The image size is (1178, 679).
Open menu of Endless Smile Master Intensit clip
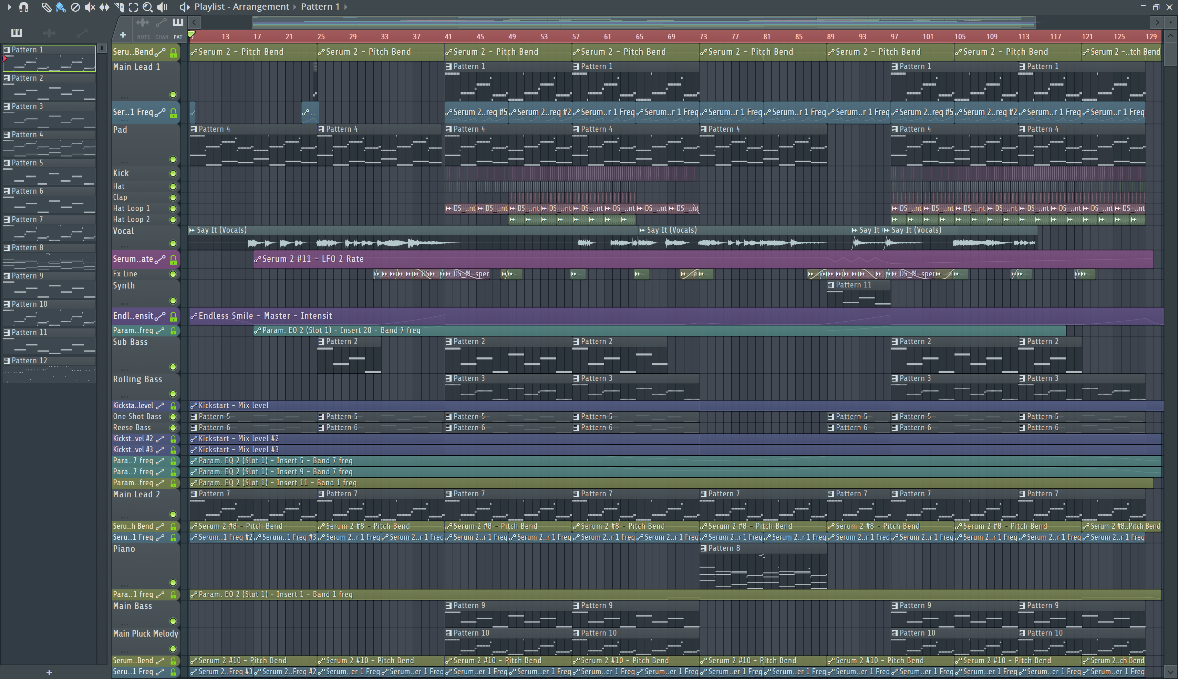194,316
